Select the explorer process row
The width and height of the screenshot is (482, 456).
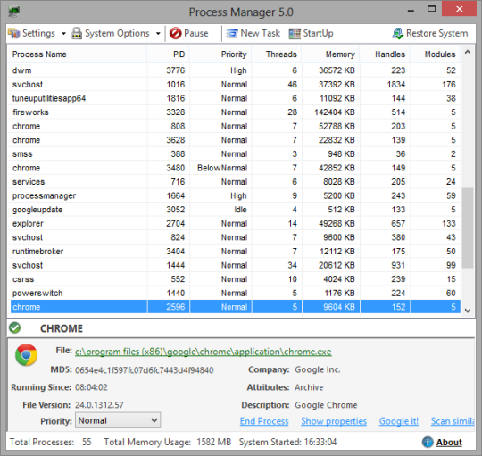coord(235,224)
